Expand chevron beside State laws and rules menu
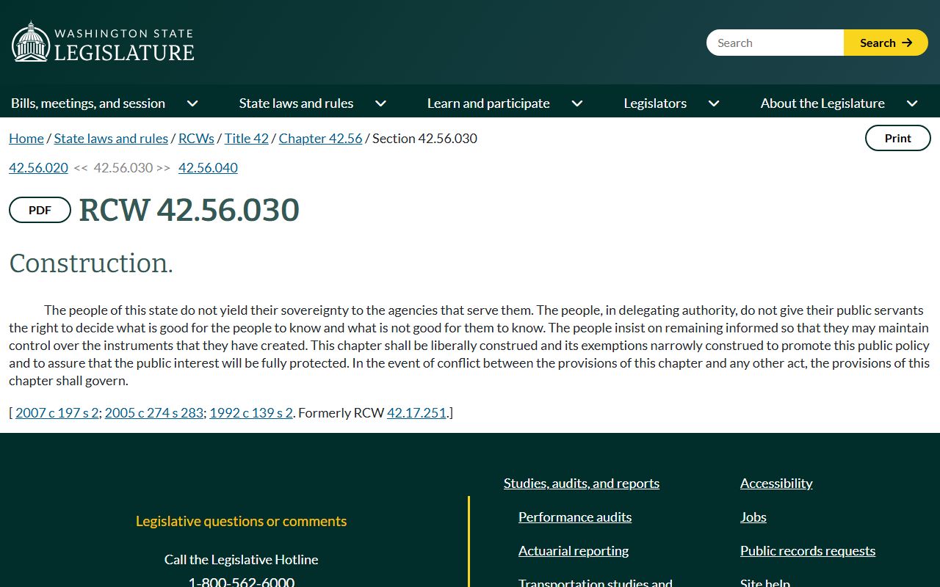Image resolution: width=940 pixels, height=587 pixels. 380,103
